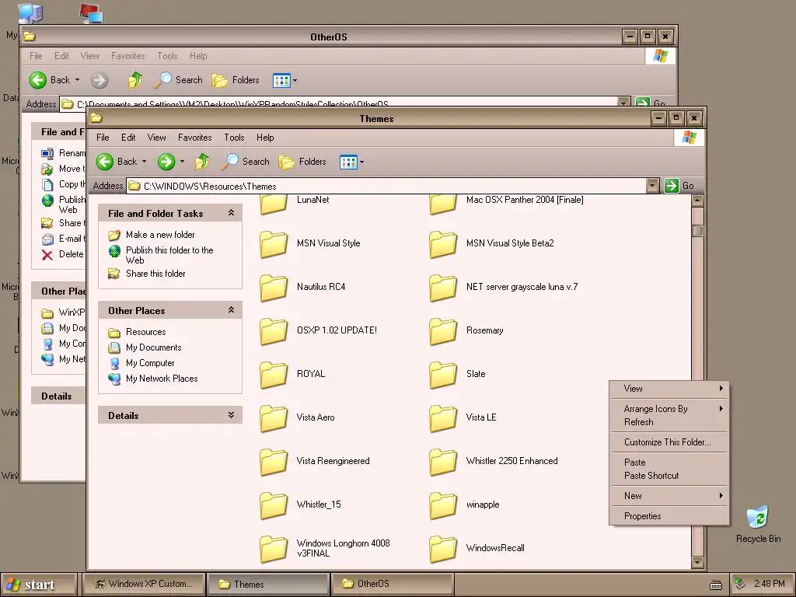Click Start button on taskbar
This screenshot has width=796, height=597.
[x=38, y=585]
